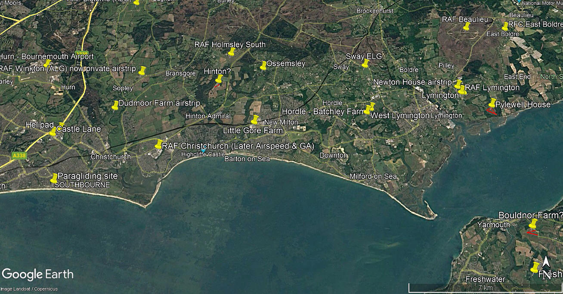Click the 'Barton on Sea' place name
This screenshot has width=563, height=294.
247,159
